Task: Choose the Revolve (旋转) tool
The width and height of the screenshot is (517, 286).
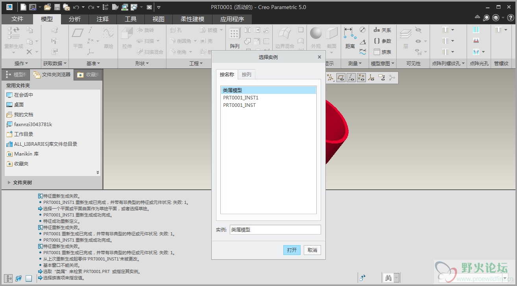Action: 145,30
